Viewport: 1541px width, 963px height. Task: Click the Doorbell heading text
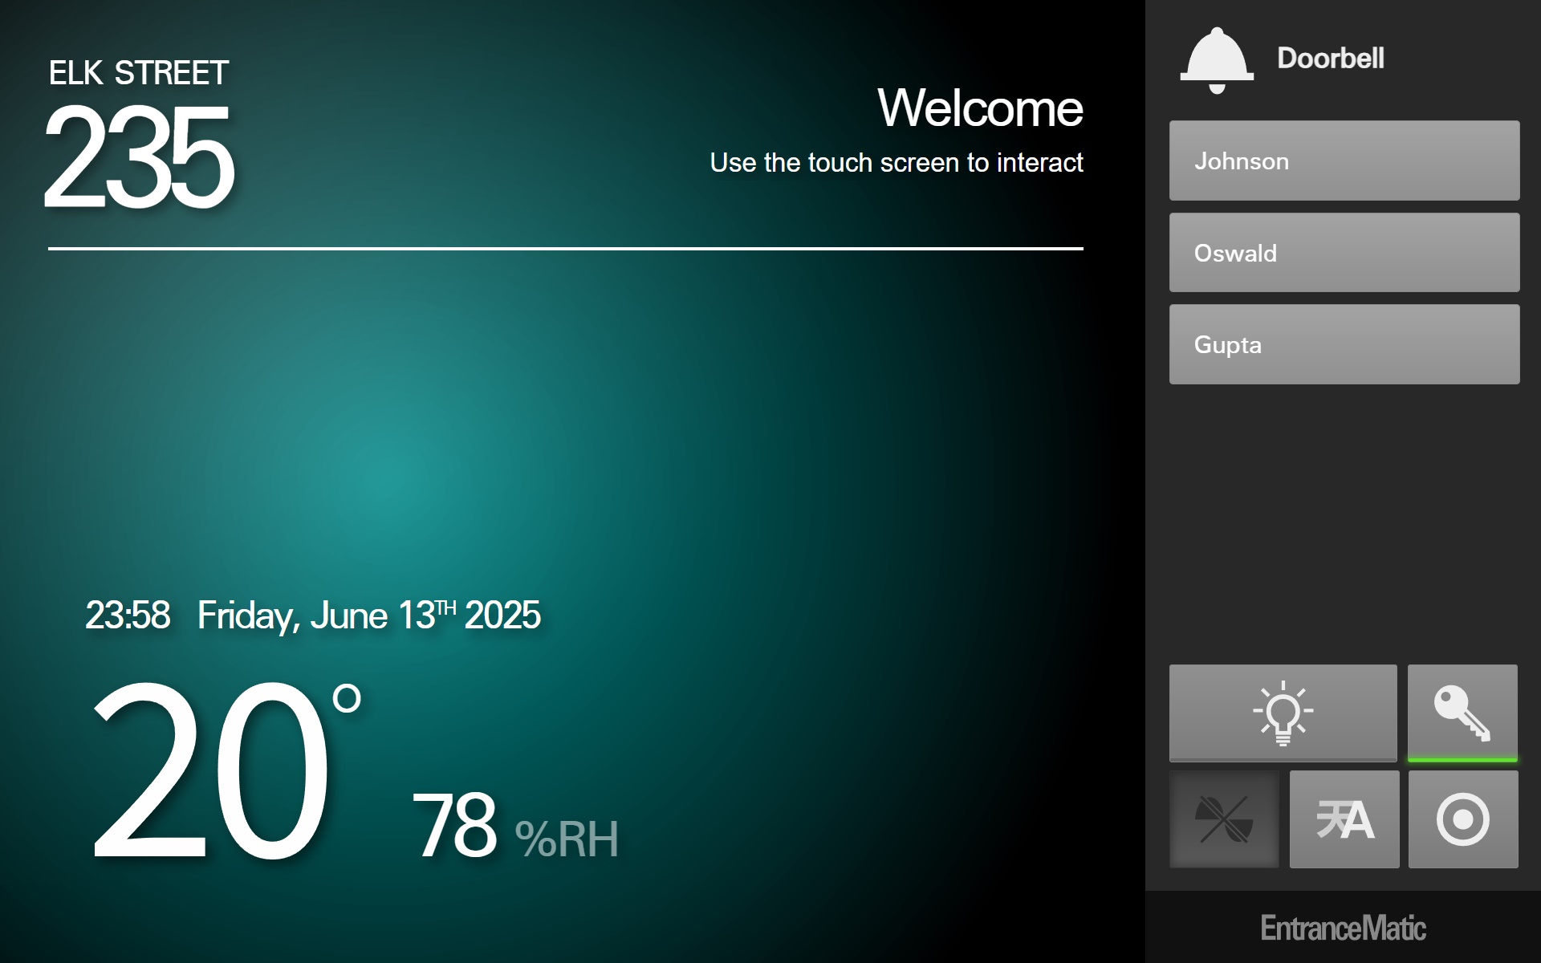click(1330, 59)
